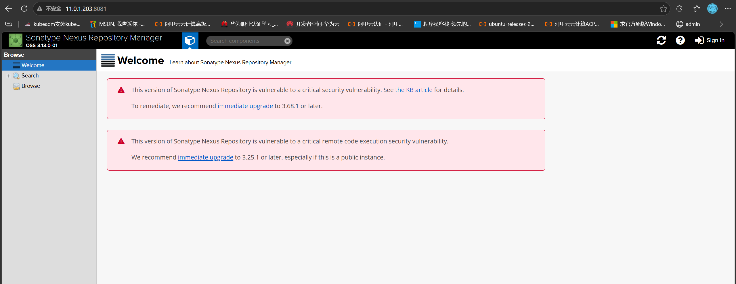Open the browser settings three-dot menu
Viewport: 736px width, 284px height.
(x=728, y=9)
